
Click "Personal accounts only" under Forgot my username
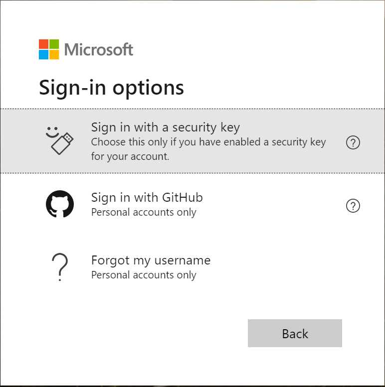pos(144,275)
